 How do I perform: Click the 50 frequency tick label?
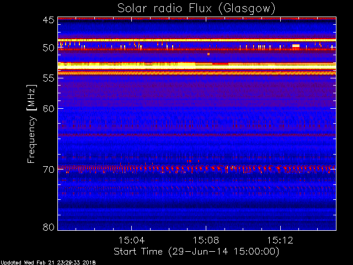(49, 48)
